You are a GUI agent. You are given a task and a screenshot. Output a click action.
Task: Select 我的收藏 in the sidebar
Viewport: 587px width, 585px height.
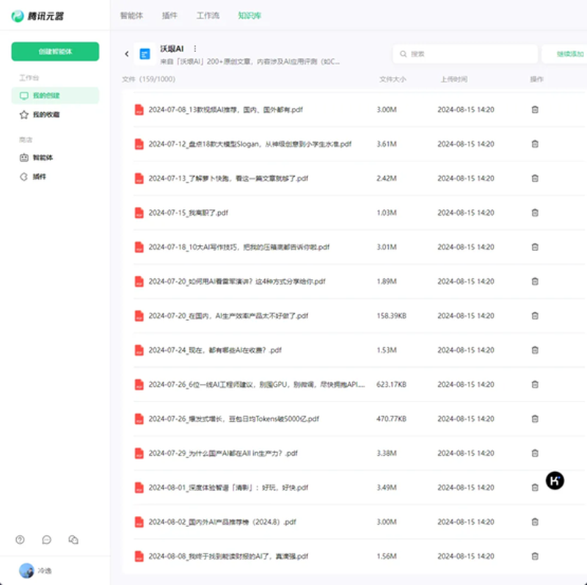[46, 115]
